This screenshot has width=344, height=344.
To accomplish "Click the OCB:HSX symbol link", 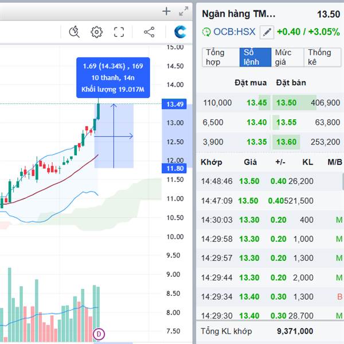I will (x=234, y=32).
